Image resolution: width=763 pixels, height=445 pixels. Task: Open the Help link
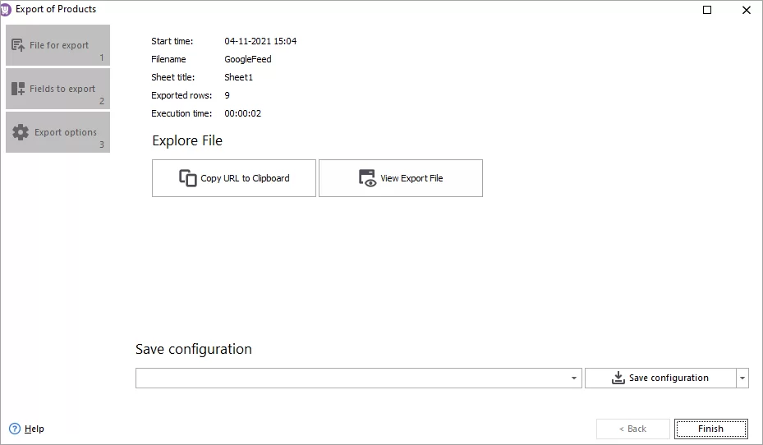pyautogui.click(x=34, y=429)
